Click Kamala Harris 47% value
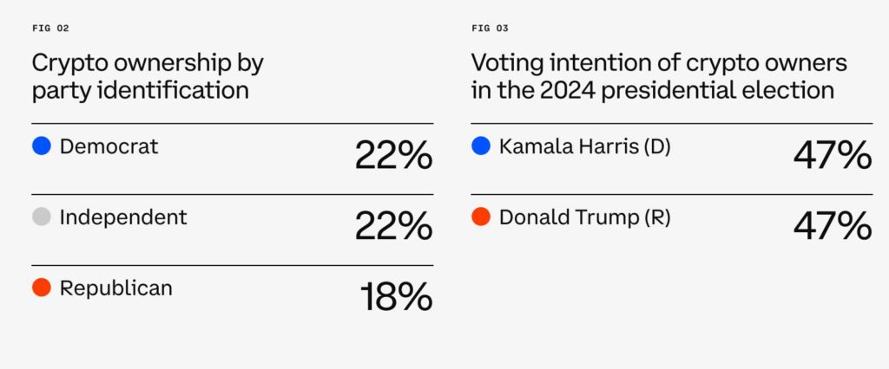The image size is (889, 369). [833, 155]
